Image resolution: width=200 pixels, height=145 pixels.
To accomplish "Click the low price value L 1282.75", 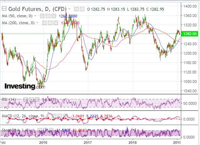I will [x=136, y=9].
